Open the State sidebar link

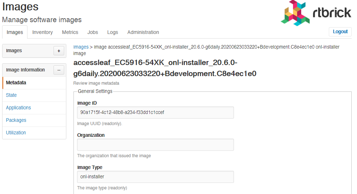(x=34, y=95)
